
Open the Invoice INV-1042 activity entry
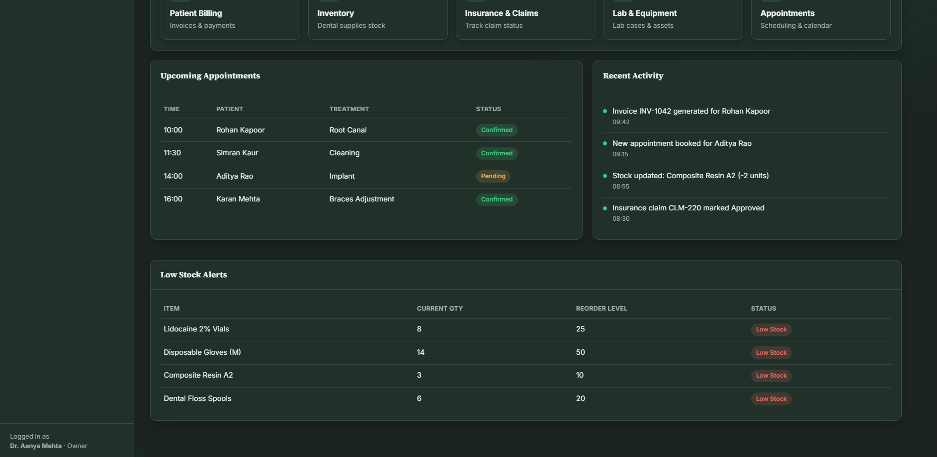tap(747, 116)
